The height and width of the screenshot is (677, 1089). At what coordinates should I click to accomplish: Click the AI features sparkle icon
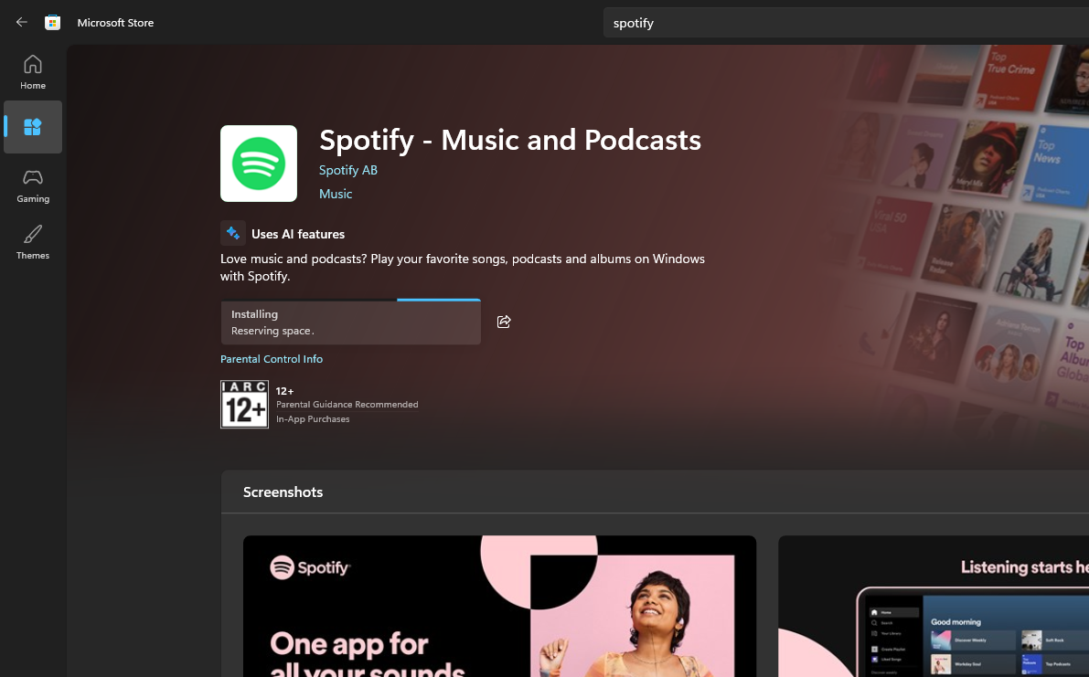[232, 233]
